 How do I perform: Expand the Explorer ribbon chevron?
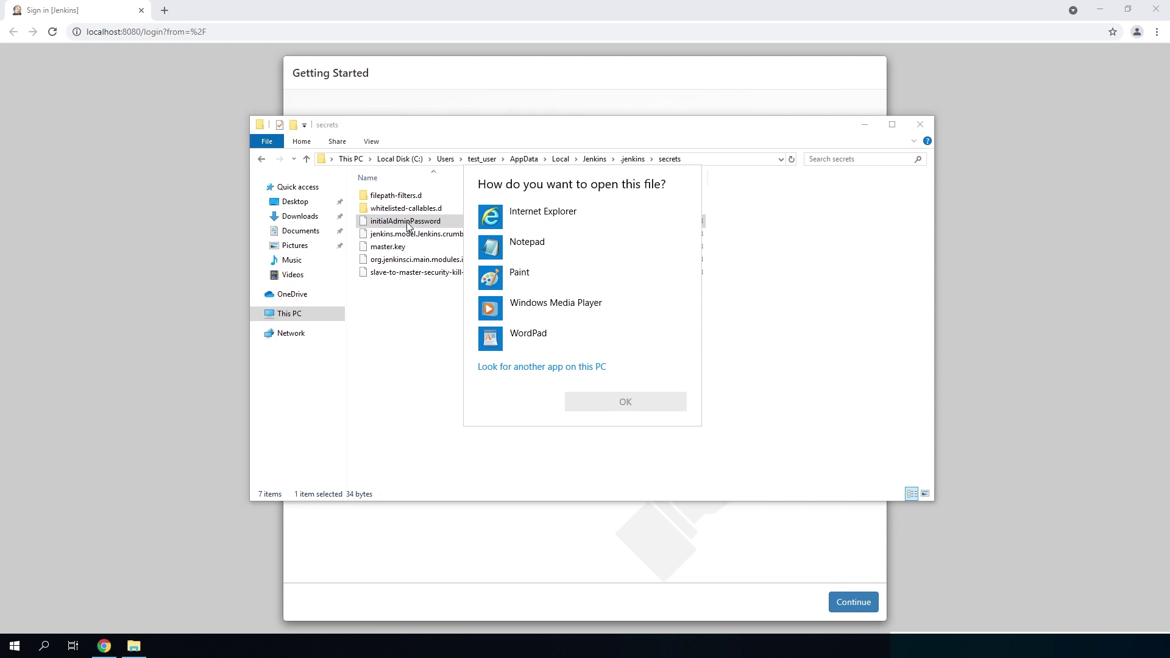(x=913, y=141)
